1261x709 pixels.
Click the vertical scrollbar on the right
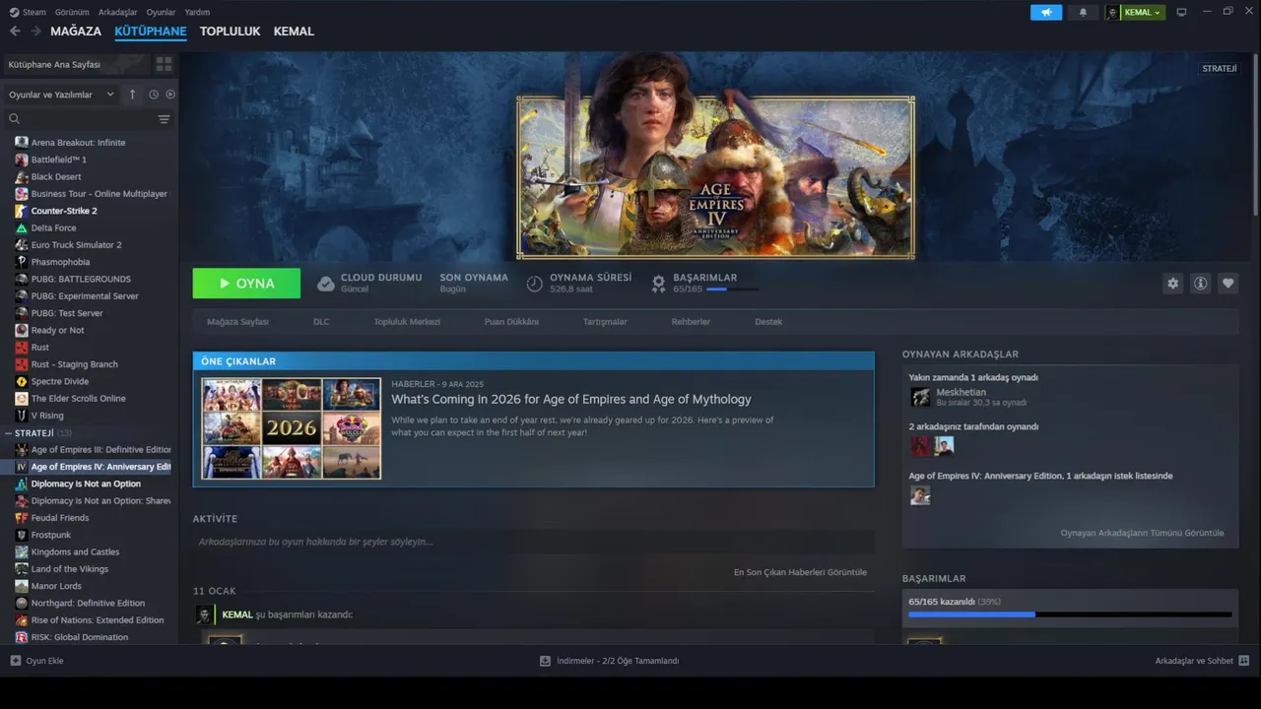1256,133
